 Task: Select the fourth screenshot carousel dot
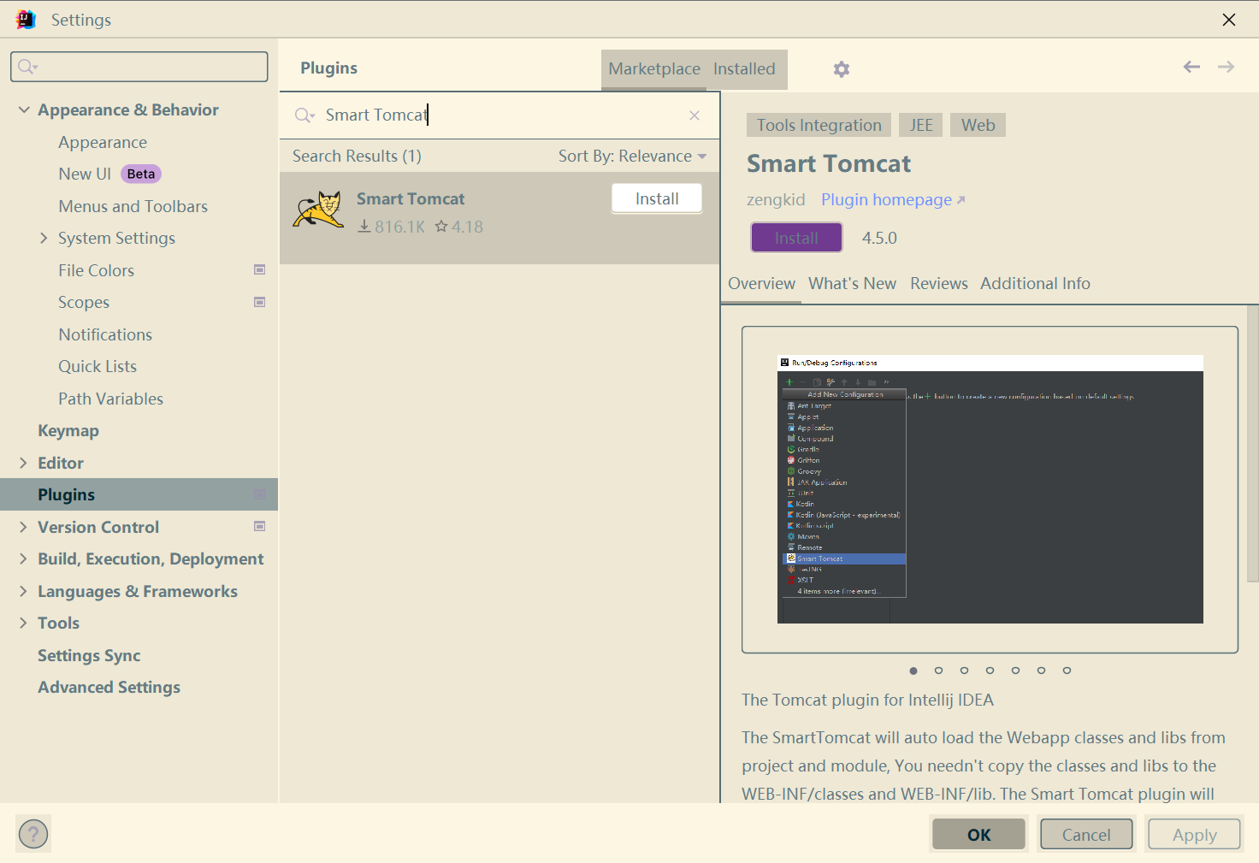tap(990, 671)
